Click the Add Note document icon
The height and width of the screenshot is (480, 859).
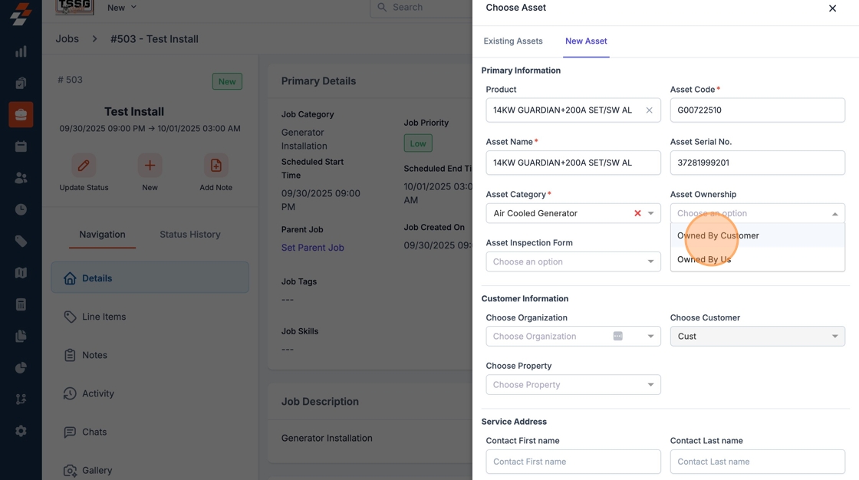tap(216, 165)
